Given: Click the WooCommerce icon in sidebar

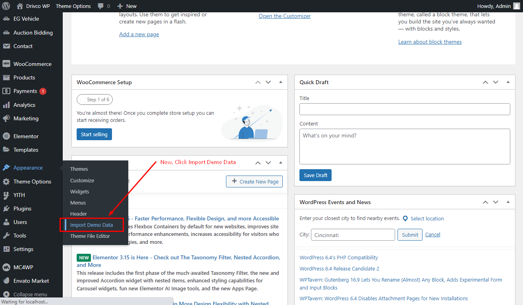Looking at the screenshot, I should click(6, 64).
